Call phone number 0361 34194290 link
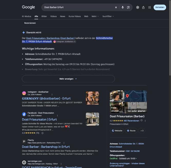This screenshot has width=171, height=168. point(133,151)
